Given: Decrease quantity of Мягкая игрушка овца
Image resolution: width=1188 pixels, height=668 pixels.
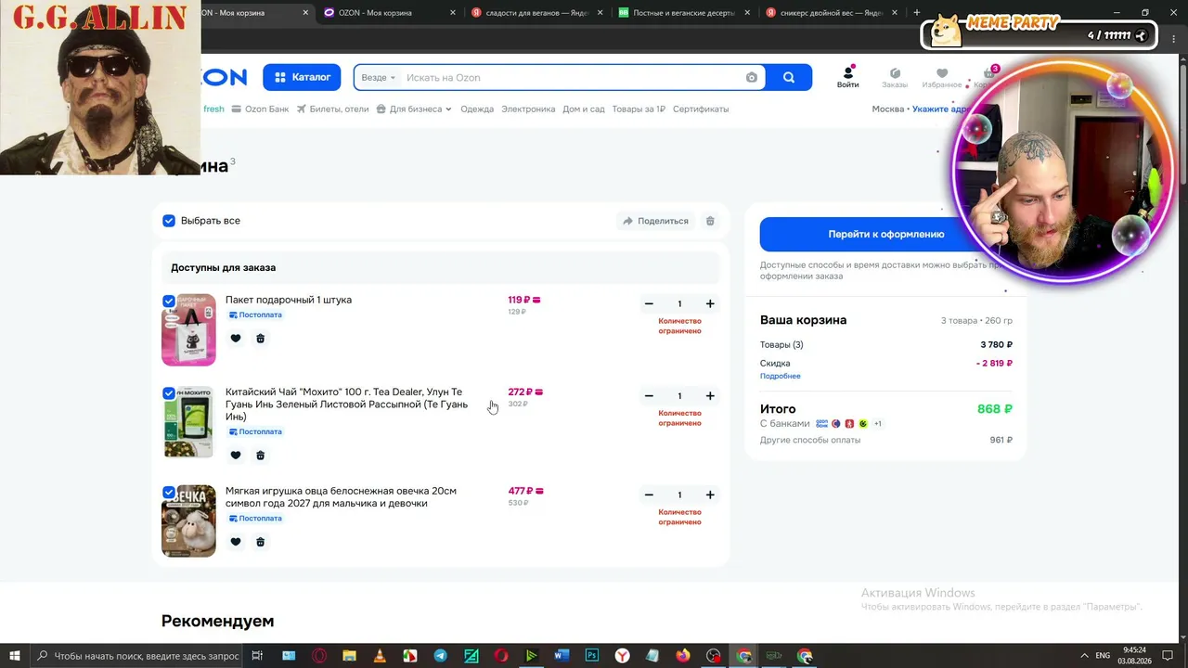Looking at the screenshot, I should coord(649,495).
